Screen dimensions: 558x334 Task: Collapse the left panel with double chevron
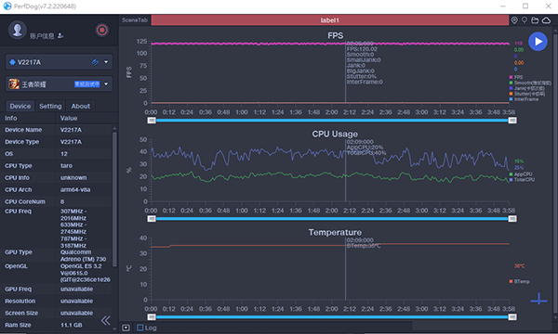click(106, 320)
